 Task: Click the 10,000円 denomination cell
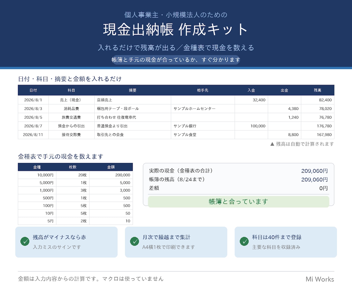click(37, 175)
